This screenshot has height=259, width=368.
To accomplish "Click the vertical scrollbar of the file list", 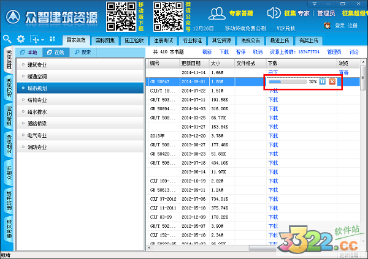I will tap(363, 153).
